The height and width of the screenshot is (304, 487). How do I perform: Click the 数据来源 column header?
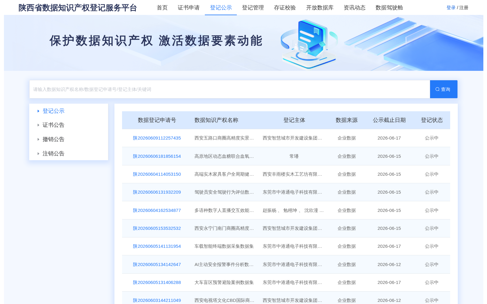(x=347, y=120)
